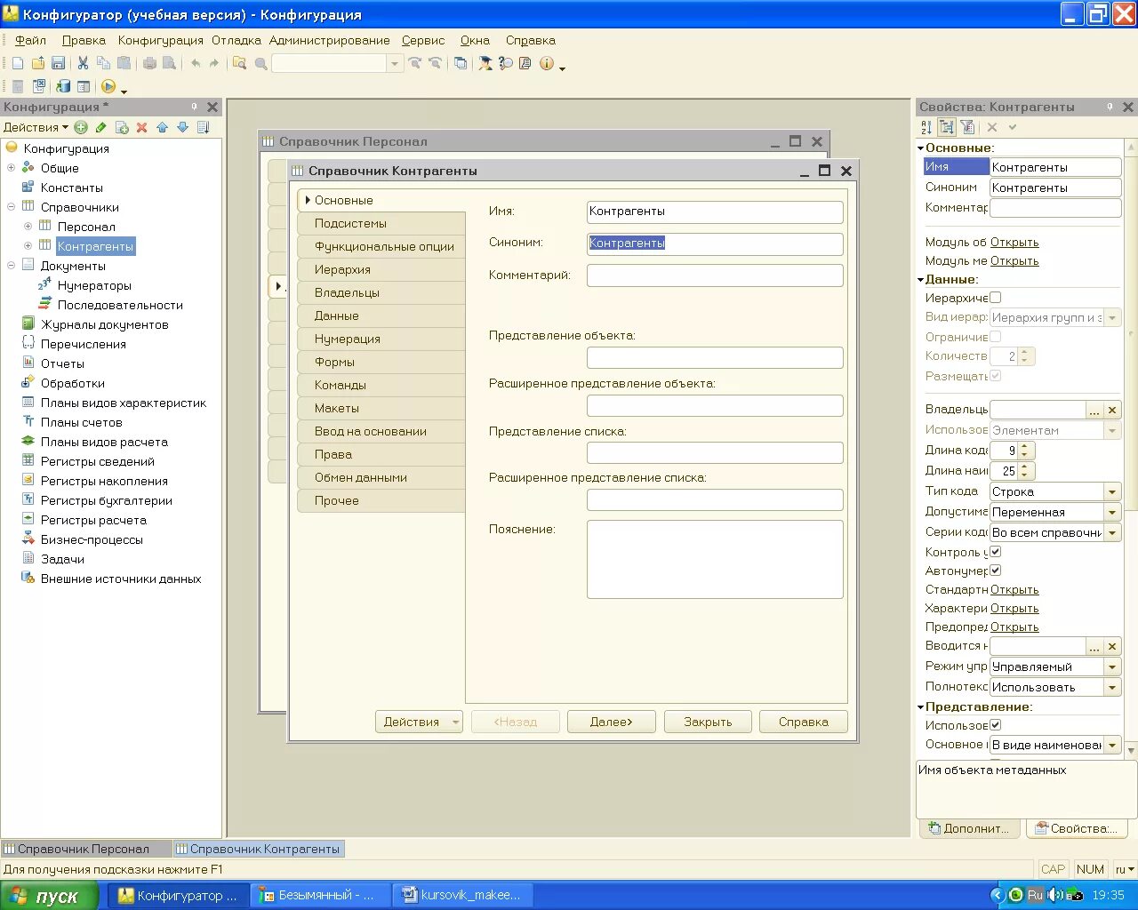The image size is (1138, 910).
Task: Open the Отладка menu
Action: (x=236, y=40)
